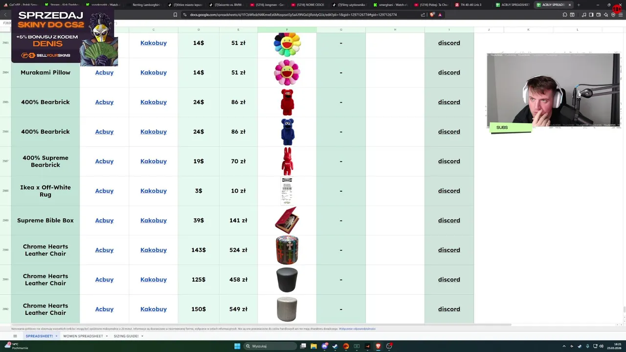Switch to the WOMEN SPREADSHEET sheet

[83, 336]
